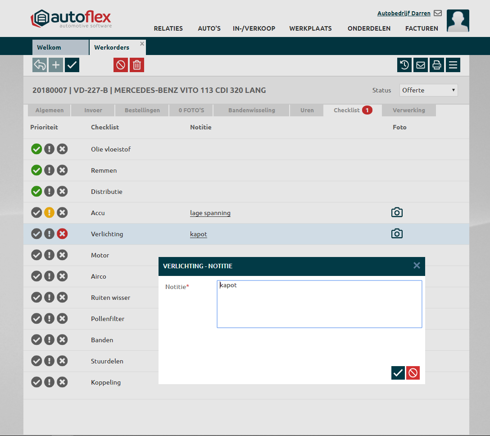This screenshot has width=490, height=436.
Task: Click the back arrow toolbar icon
Action: (x=40, y=65)
